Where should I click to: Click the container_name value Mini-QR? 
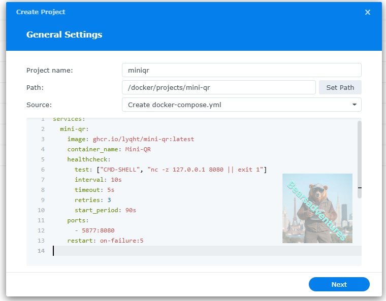pos(138,149)
